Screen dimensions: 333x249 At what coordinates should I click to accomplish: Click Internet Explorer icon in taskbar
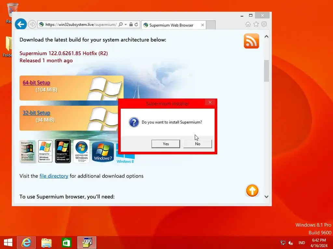[x=26, y=243]
